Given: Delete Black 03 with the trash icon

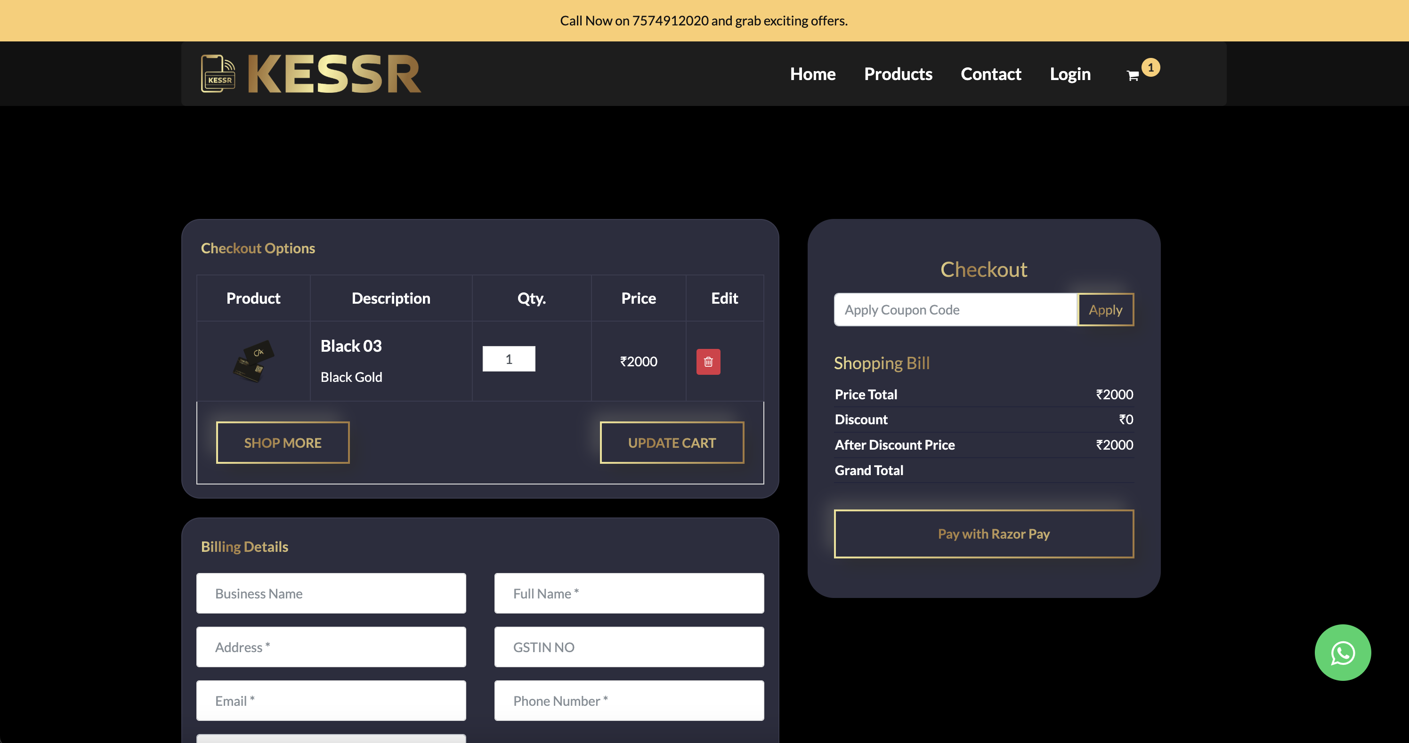Looking at the screenshot, I should (708, 362).
